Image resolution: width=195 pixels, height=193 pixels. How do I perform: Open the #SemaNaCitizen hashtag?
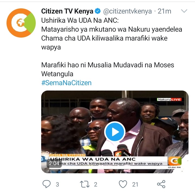66,83
